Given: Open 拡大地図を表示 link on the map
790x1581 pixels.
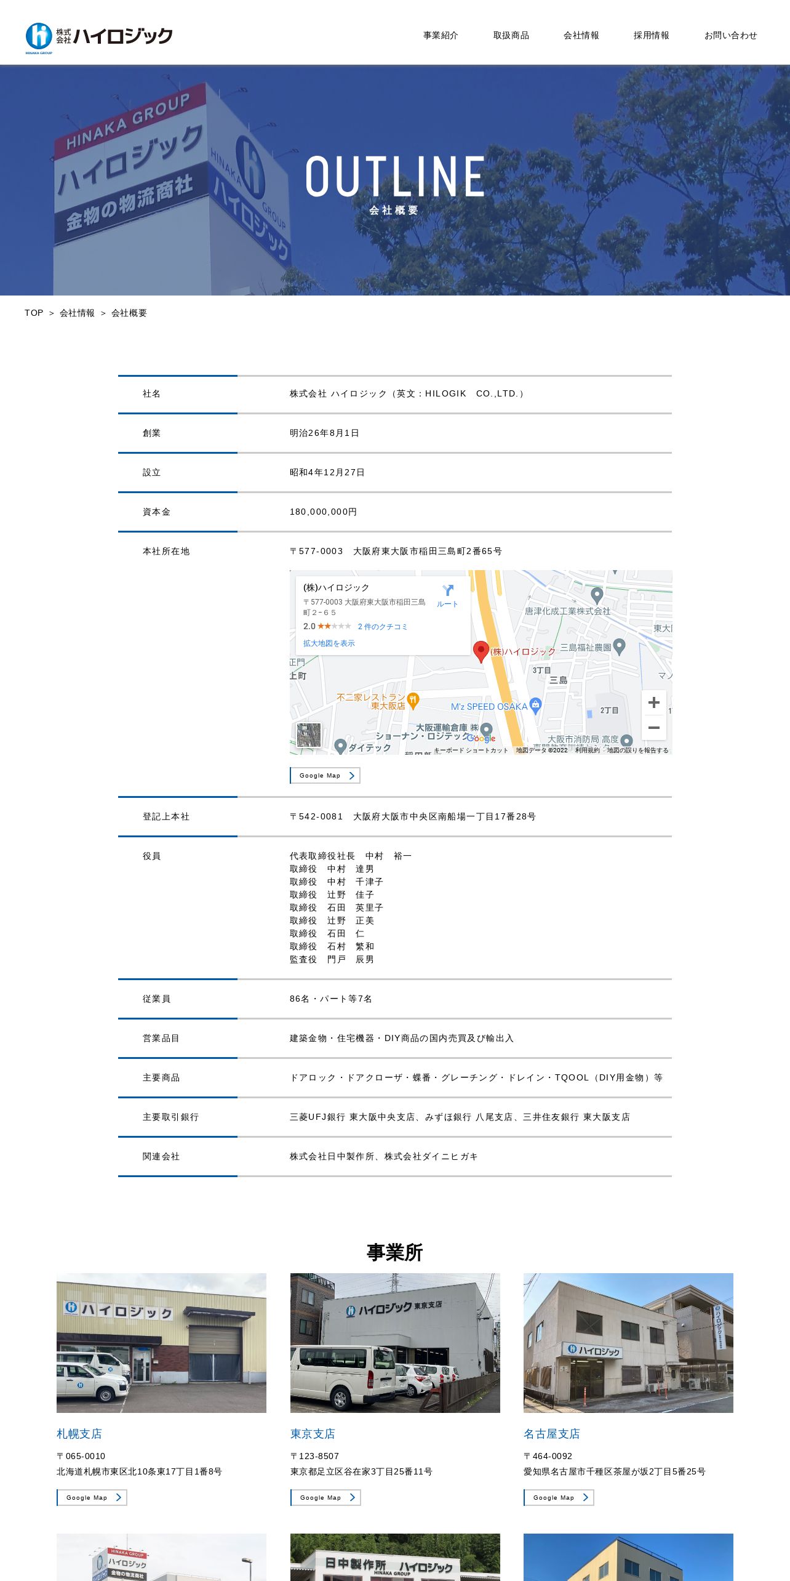Looking at the screenshot, I should (329, 643).
